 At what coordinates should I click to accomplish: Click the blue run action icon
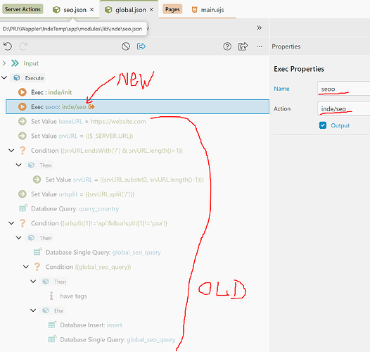[x=141, y=46]
